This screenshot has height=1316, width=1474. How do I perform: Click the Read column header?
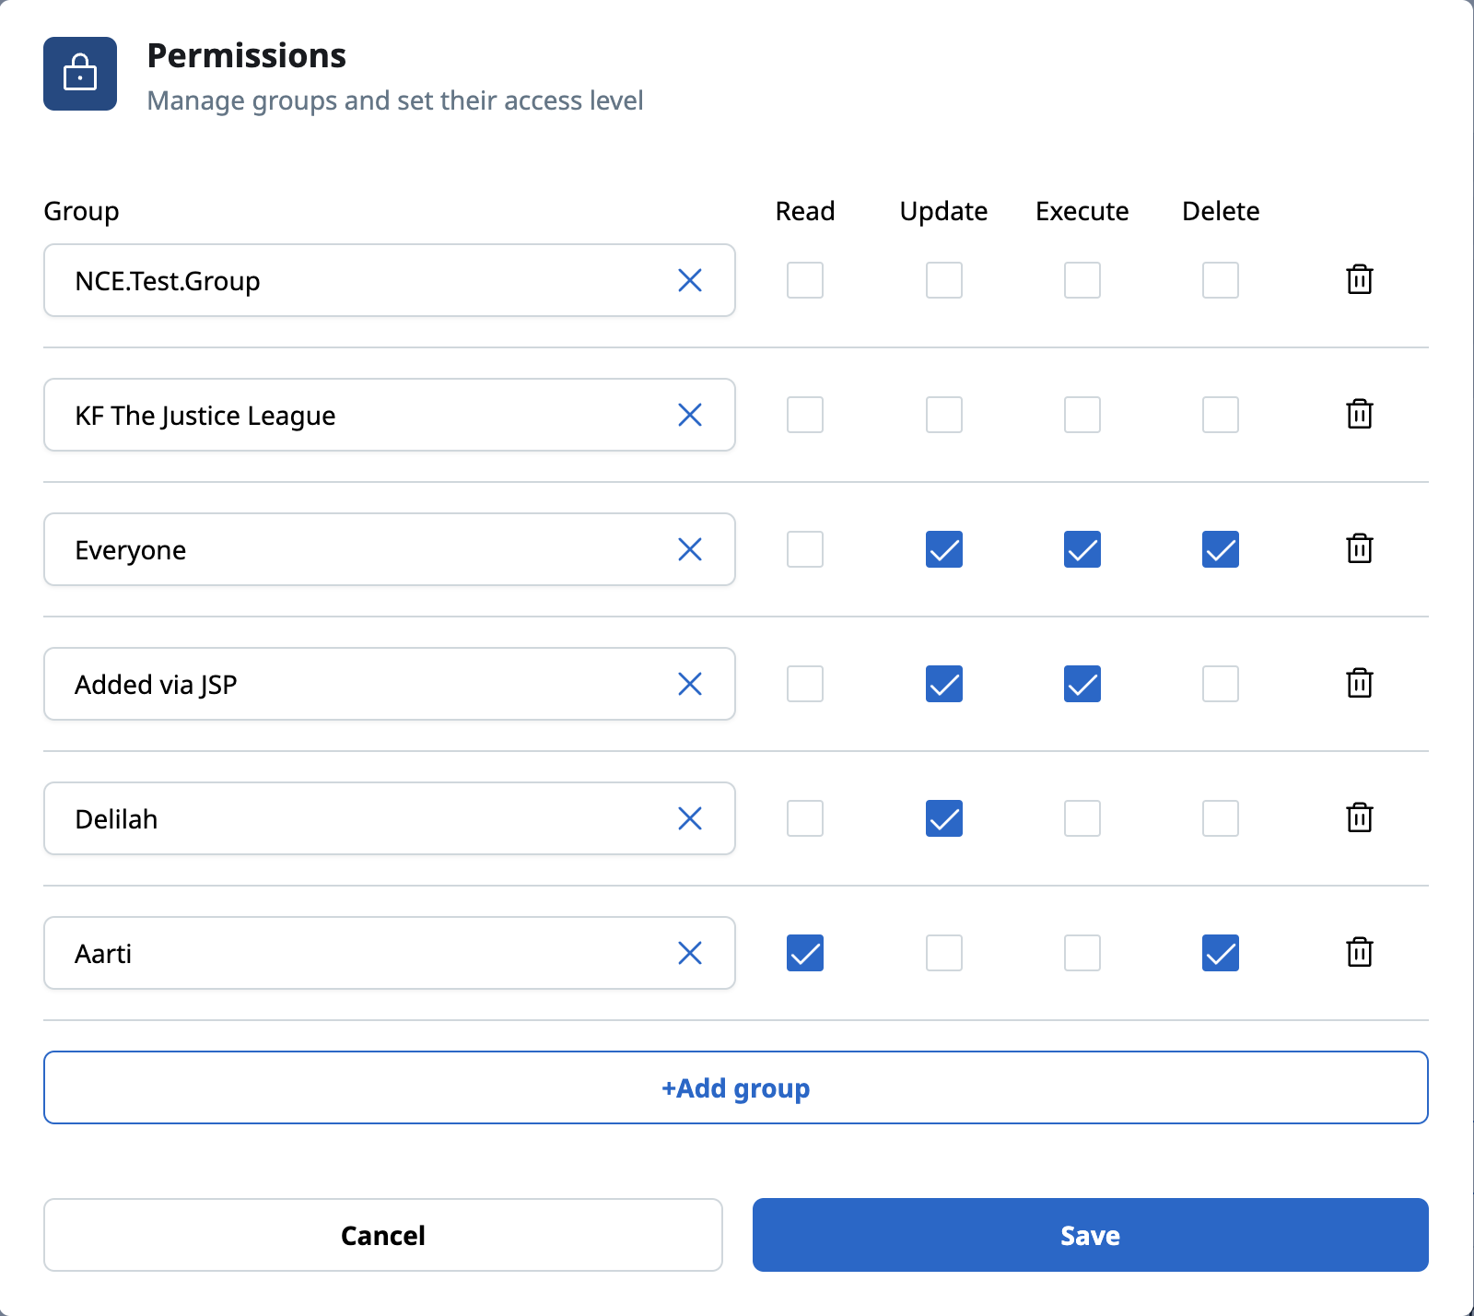coord(805,211)
